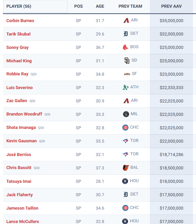The image size is (196, 224).
Task: Open José Berríos player link
Action: tap(18, 154)
